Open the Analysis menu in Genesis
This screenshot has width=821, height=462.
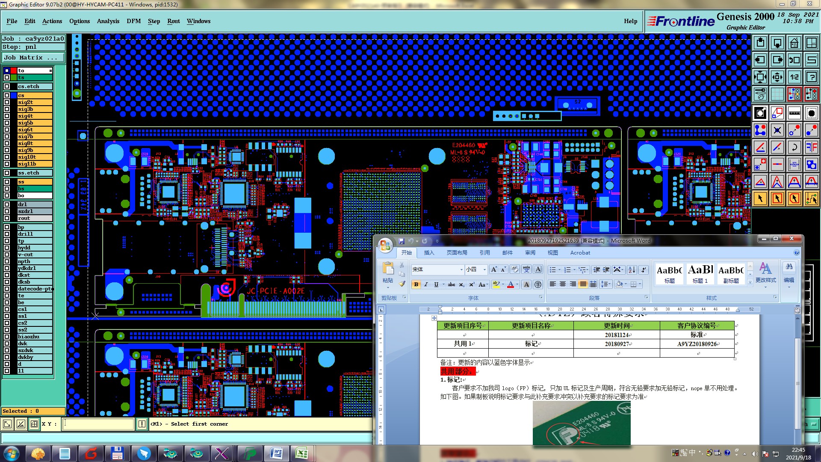point(108,21)
